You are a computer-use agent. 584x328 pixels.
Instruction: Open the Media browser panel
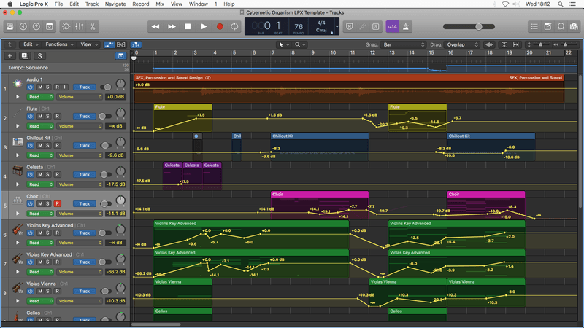point(574,26)
